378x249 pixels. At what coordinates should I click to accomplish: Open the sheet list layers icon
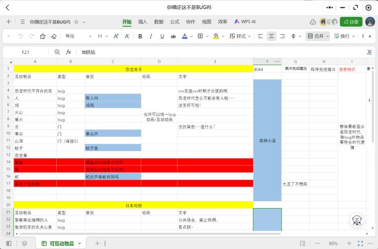[24, 243]
